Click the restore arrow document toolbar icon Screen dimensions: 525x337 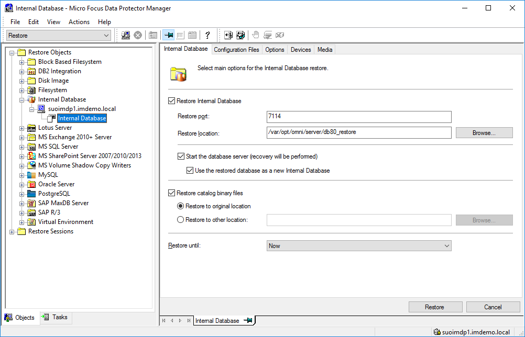pos(228,35)
